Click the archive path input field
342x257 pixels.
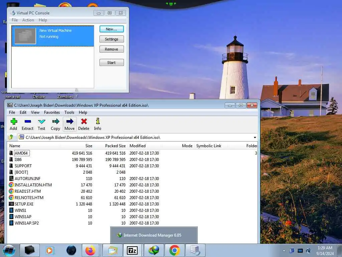coord(137,138)
